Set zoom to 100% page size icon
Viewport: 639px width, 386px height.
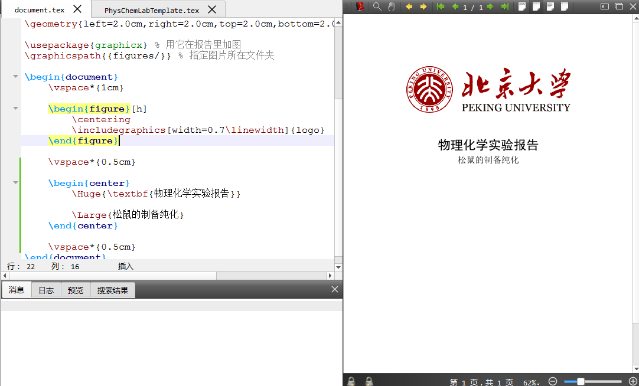tap(521, 7)
